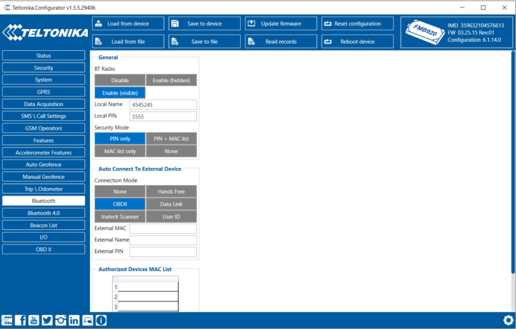Click the Teltonika logo icon in footer
516x329 pixels.
(x=7, y=320)
